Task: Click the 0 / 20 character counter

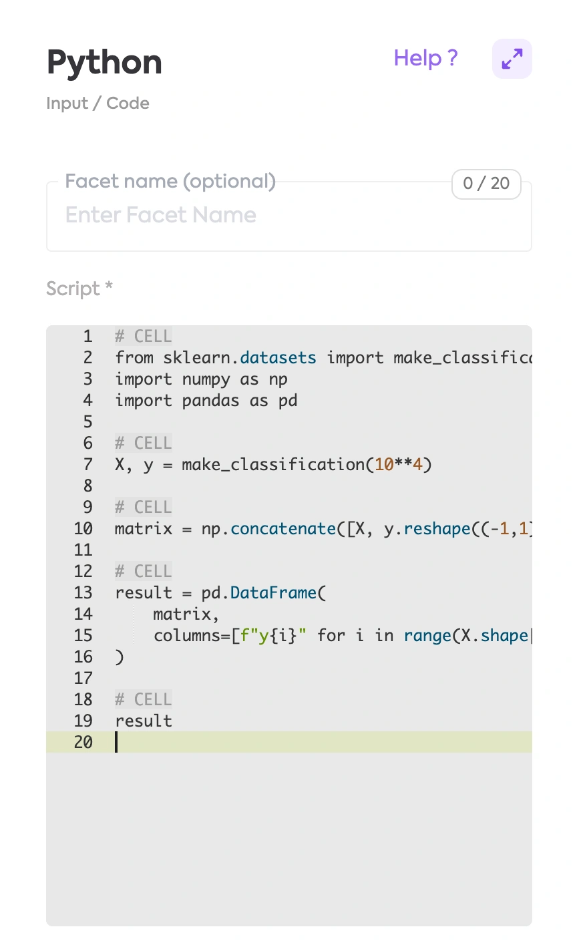Action: [x=486, y=183]
